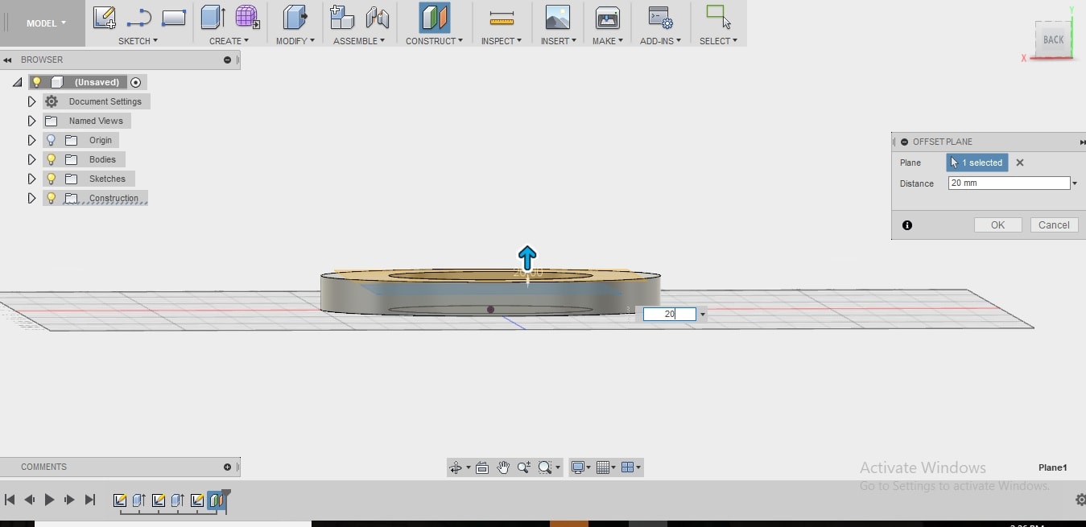Select the Press Pull modify icon
Screen dimensions: 1086x527
click(295, 18)
